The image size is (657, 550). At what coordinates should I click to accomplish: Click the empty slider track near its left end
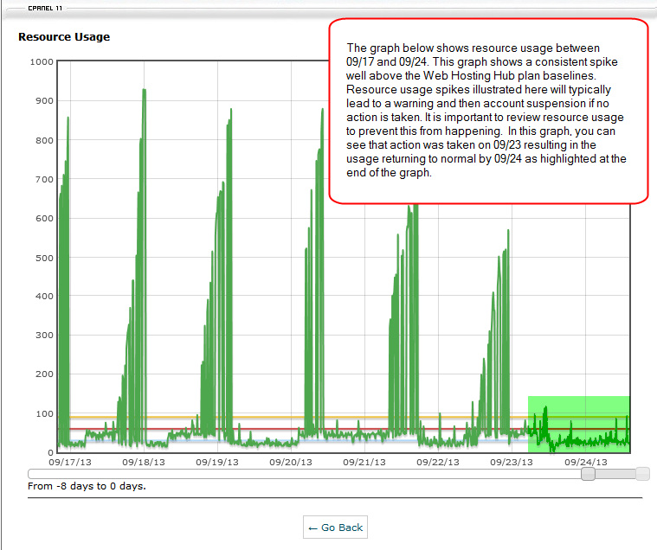pyautogui.click(x=87, y=474)
